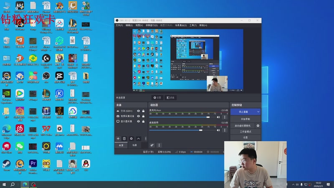Screen dimensions: 334x188
Task: Open source 设置 above the Sources panel
Action: (157, 98)
